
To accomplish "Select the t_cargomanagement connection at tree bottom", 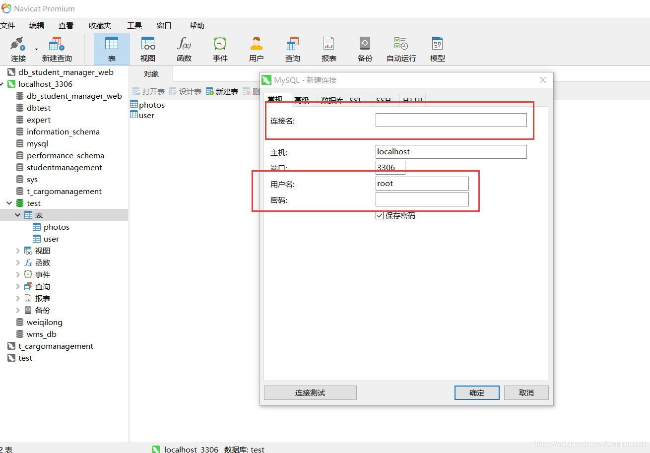I will click(x=56, y=346).
